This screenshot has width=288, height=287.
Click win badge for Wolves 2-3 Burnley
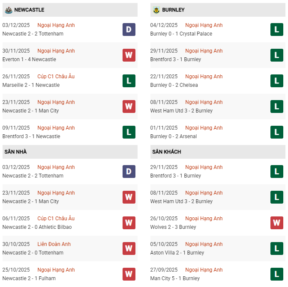277,223
